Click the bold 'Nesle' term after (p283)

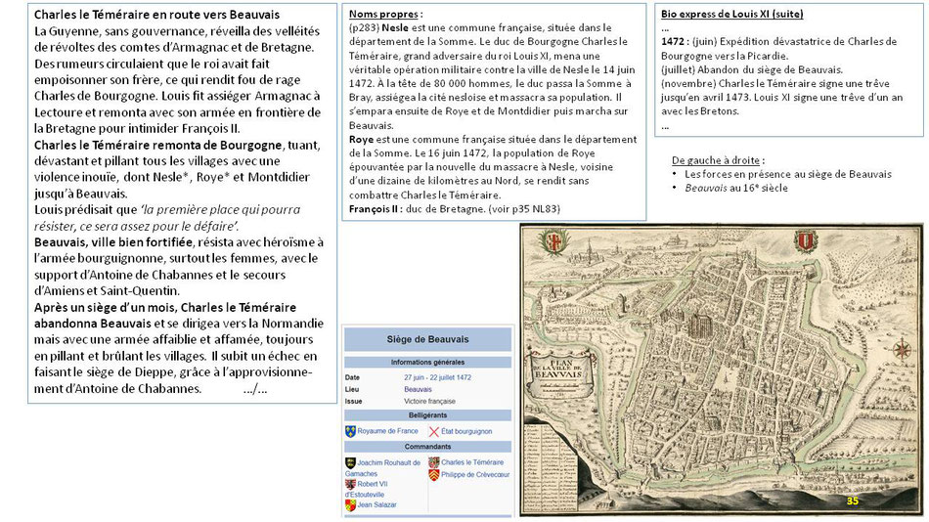[395, 27]
